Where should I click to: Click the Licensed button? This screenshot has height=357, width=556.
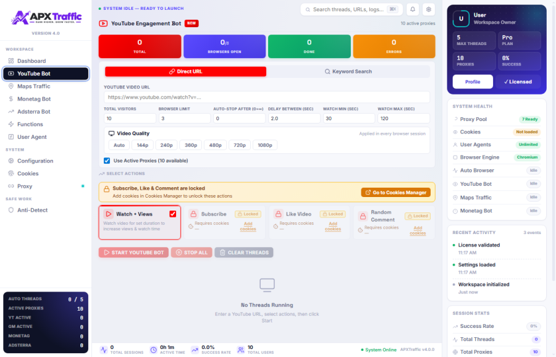pos(518,82)
